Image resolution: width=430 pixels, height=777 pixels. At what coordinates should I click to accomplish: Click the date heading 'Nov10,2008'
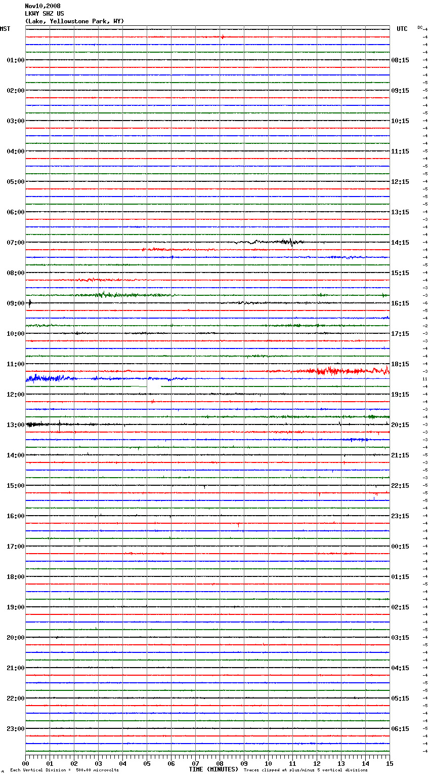(42, 6)
